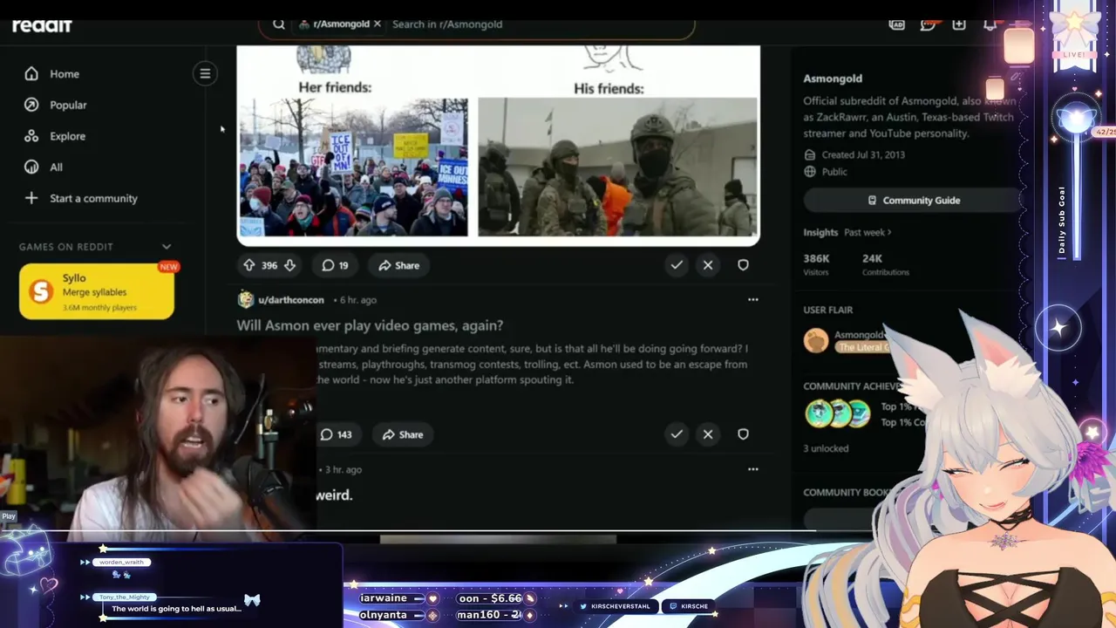Click the 'LIVE!' ribbon badge
1116x628 pixels.
[x=1074, y=54]
